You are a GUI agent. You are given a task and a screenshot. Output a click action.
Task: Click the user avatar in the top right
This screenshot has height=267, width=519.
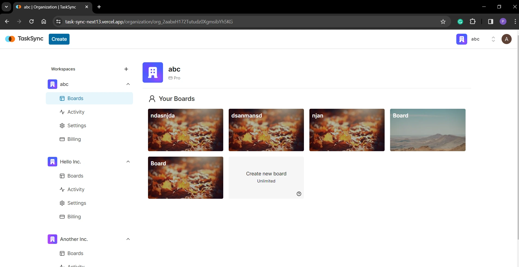click(x=506, y=39)
